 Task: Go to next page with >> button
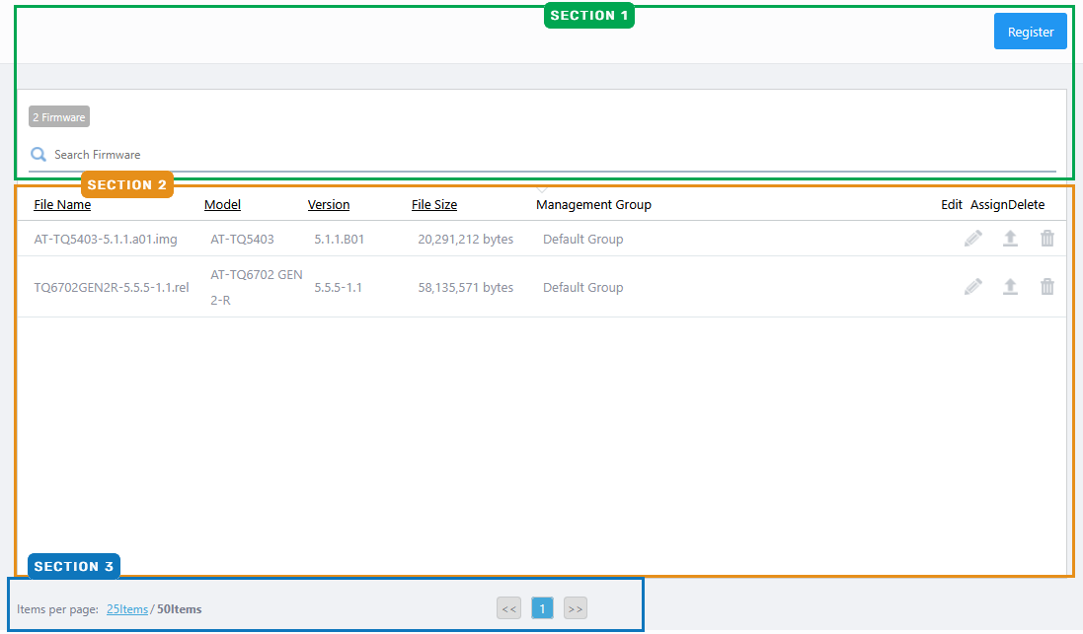click(576, 609)
